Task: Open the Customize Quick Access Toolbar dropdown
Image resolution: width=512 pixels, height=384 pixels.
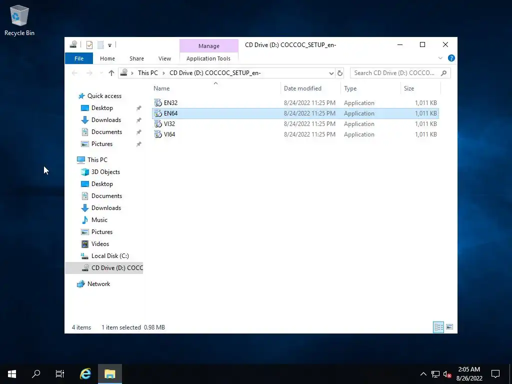Action: [109, 45]
